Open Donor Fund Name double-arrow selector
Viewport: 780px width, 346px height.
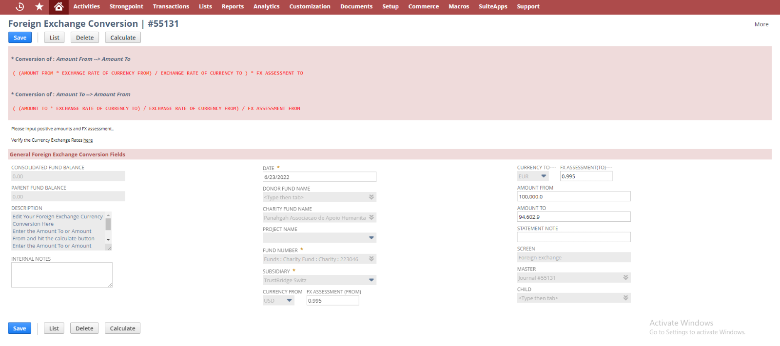tap(371, 197)
